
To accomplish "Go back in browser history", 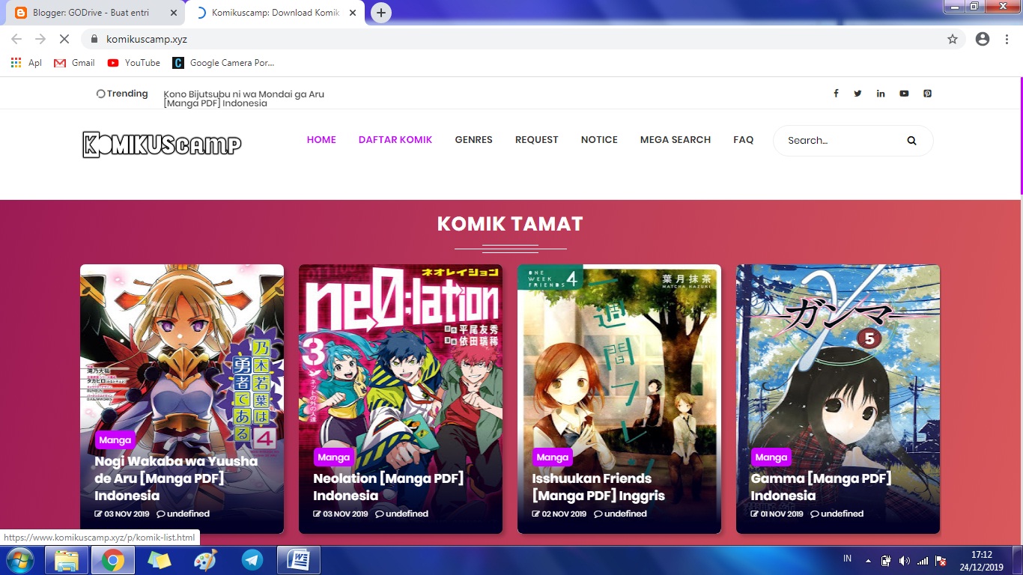I will point(16,39).
